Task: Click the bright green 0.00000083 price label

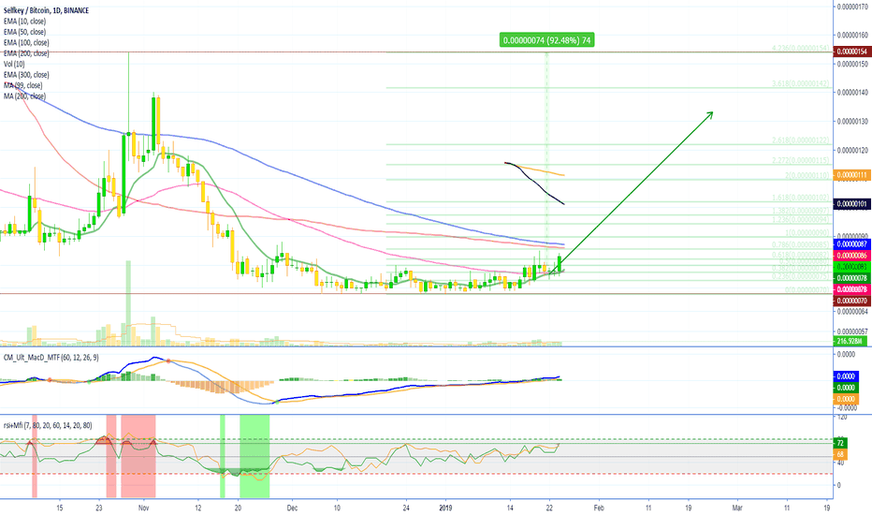Action: pyautogui.click(x=852, y=267)
